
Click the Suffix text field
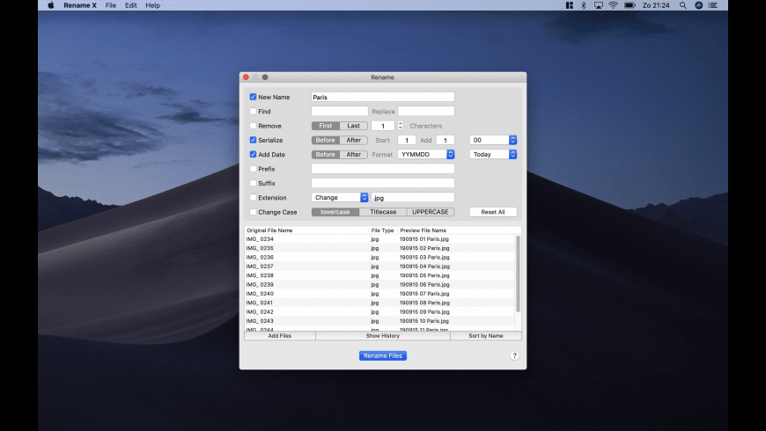click(x=383, y=183)
